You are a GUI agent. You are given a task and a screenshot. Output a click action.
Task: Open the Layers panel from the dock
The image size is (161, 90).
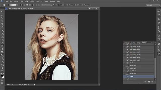click(x=159, y=50)
